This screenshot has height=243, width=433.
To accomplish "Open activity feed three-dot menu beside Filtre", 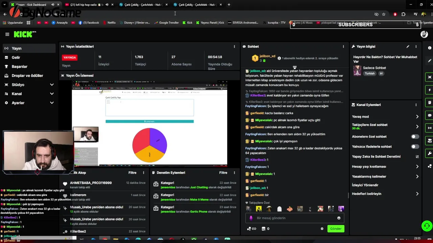I will pos(143,173).
